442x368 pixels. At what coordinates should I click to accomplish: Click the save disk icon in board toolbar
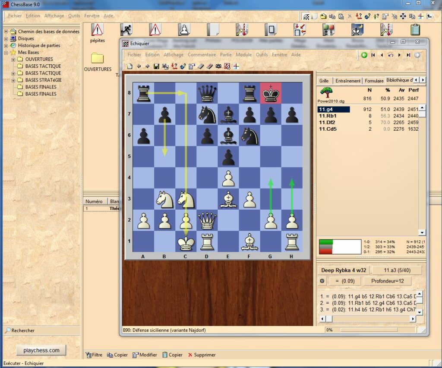click(x=156, y=66)
